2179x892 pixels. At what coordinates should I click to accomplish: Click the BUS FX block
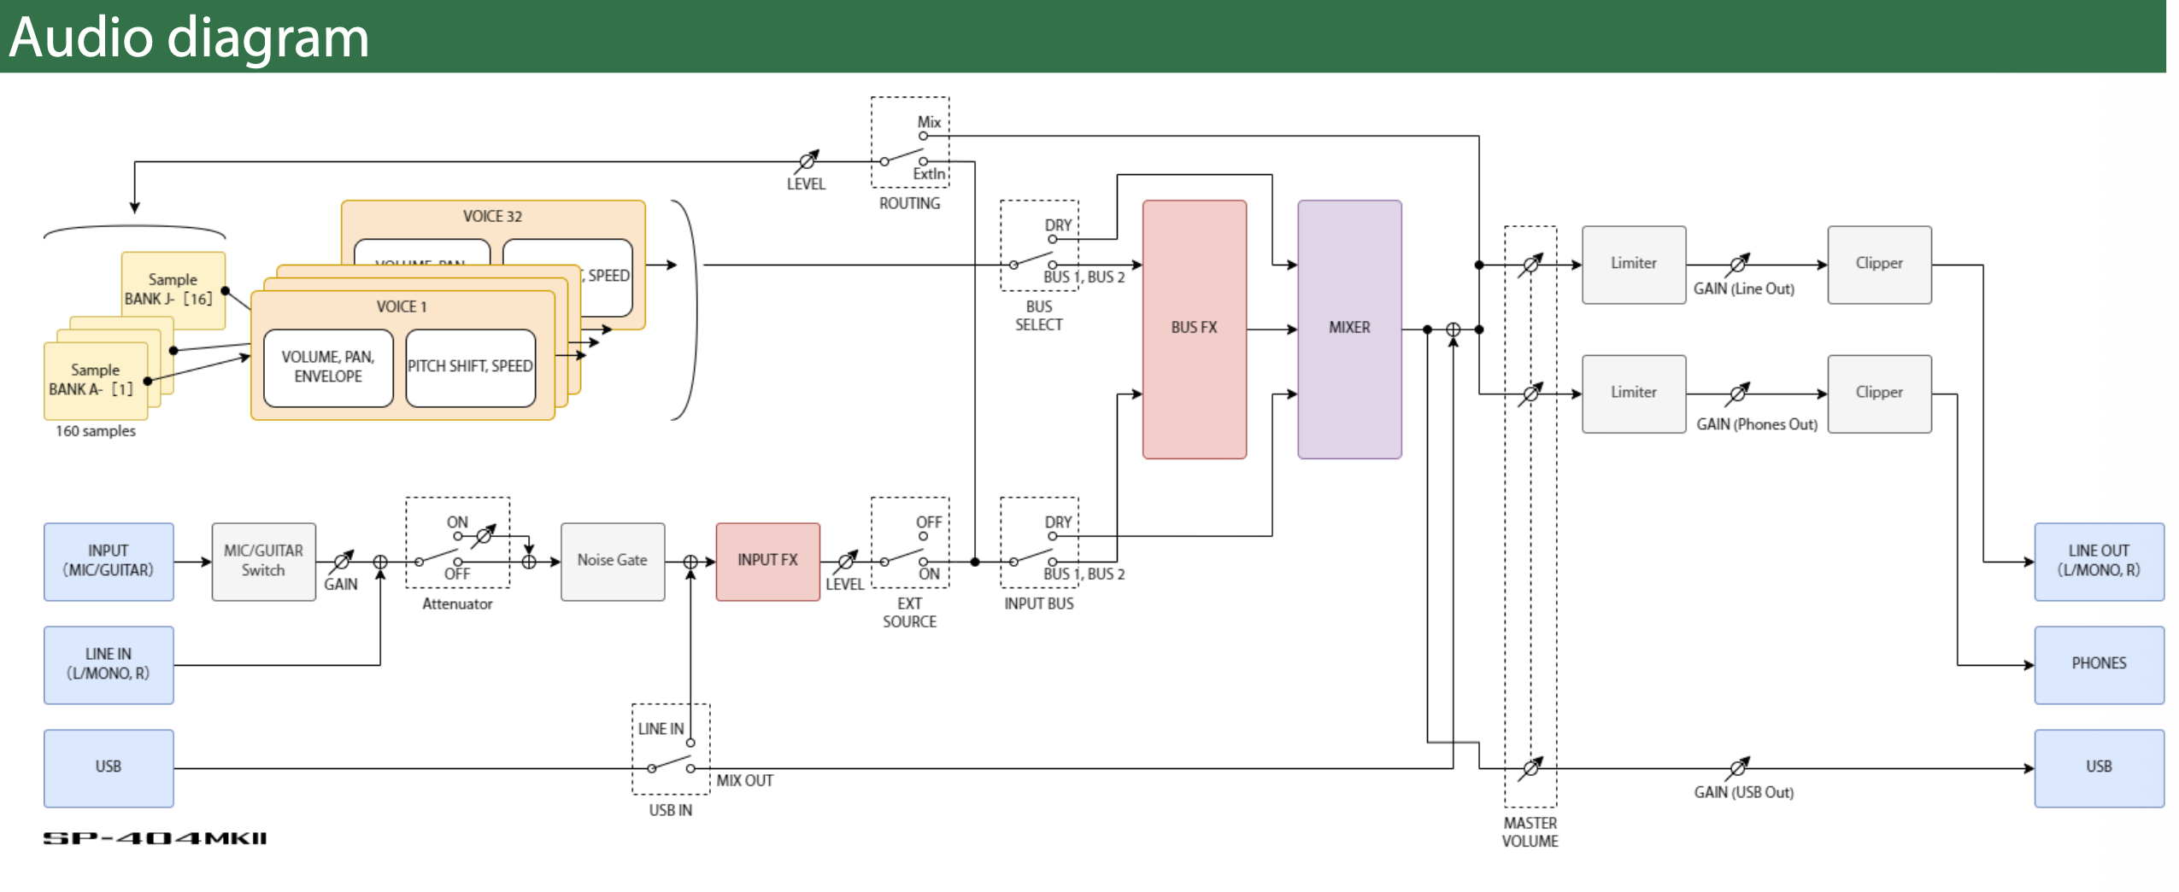(1193, 329)
